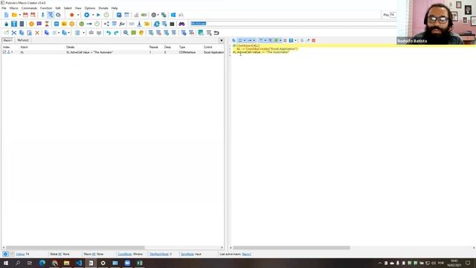Viewport: 476px width, 268px height.
Task: Click the Timer clock icon in top toolbar
Action: click(x=106, y=15)
